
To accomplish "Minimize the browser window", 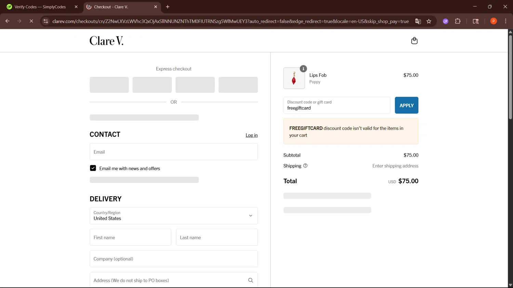I will 475,6.
